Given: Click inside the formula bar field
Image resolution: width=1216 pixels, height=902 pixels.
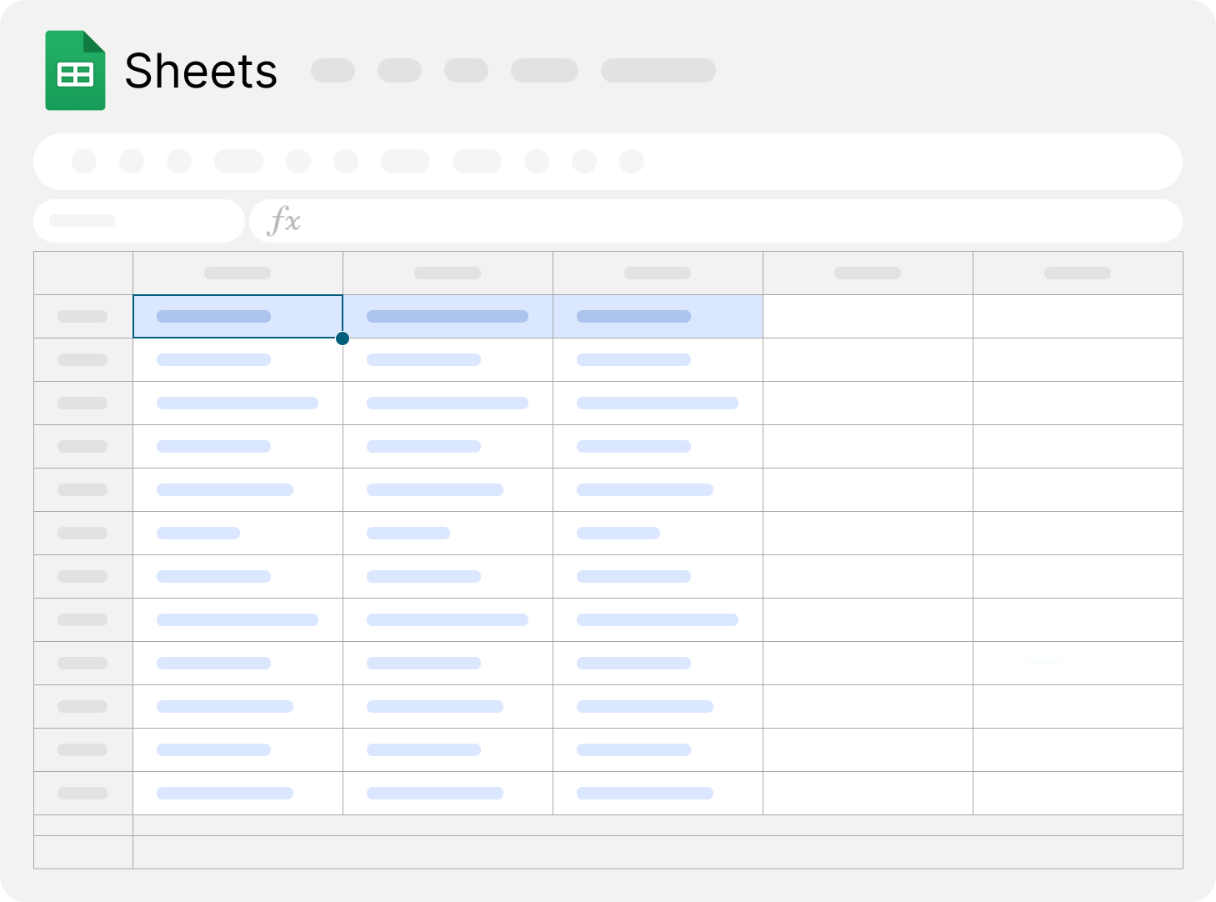Looking at the screenshot, I should click(x=733, y=221).
